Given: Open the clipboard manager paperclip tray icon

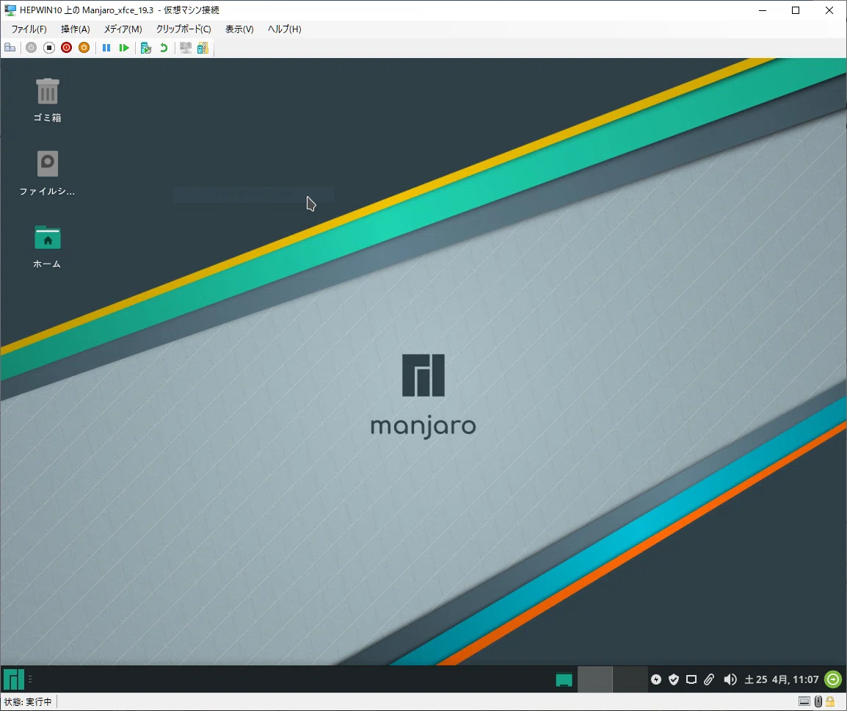Looking at the screenshot, I should tap(709, 679).
